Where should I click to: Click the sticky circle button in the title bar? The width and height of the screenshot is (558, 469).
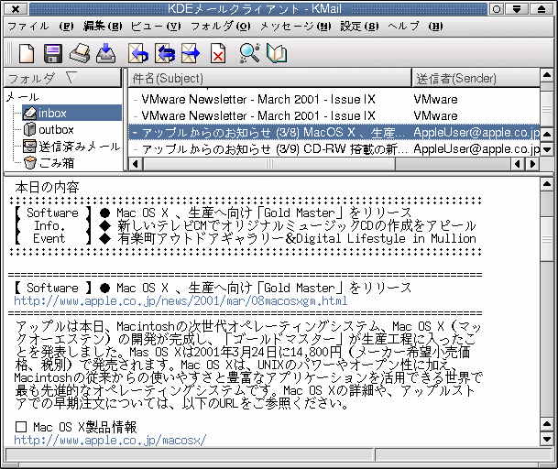tap(497, 9)
